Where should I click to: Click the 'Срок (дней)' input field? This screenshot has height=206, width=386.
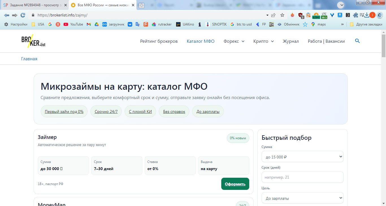pos(303,177)
